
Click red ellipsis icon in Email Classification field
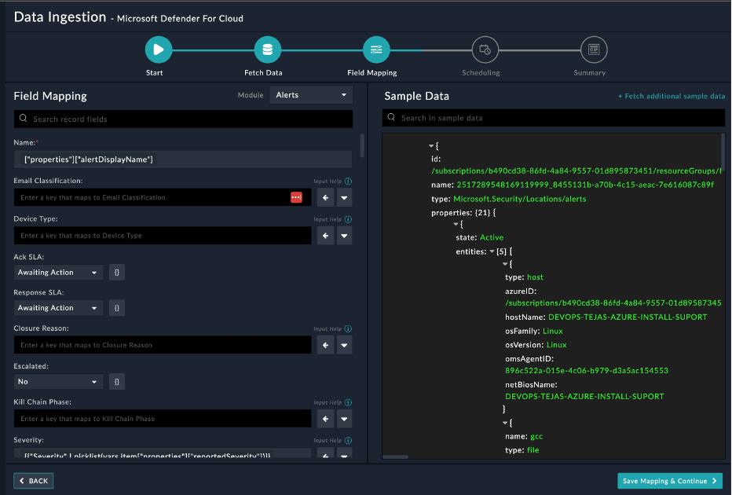coord(296,197)
